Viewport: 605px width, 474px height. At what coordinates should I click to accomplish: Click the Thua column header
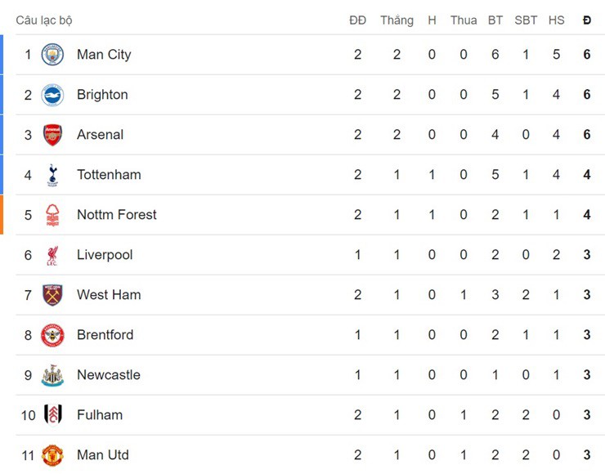coord(464,20)
